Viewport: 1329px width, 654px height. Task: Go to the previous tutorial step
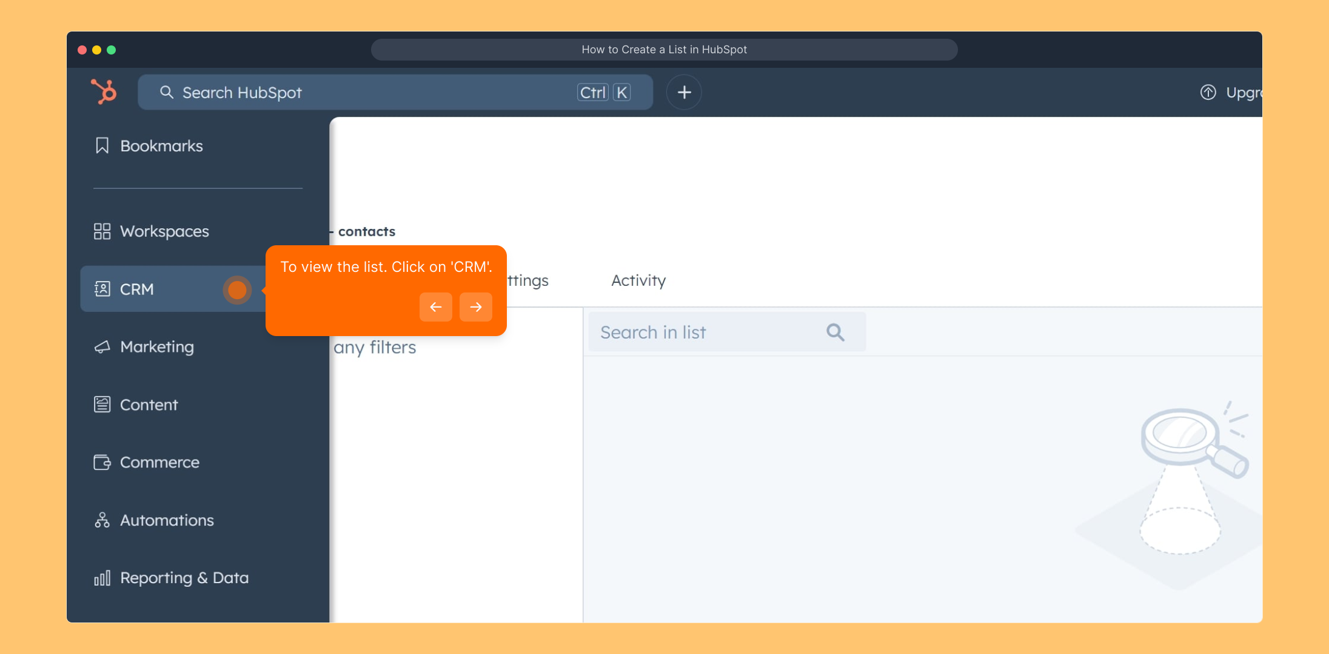435,307
